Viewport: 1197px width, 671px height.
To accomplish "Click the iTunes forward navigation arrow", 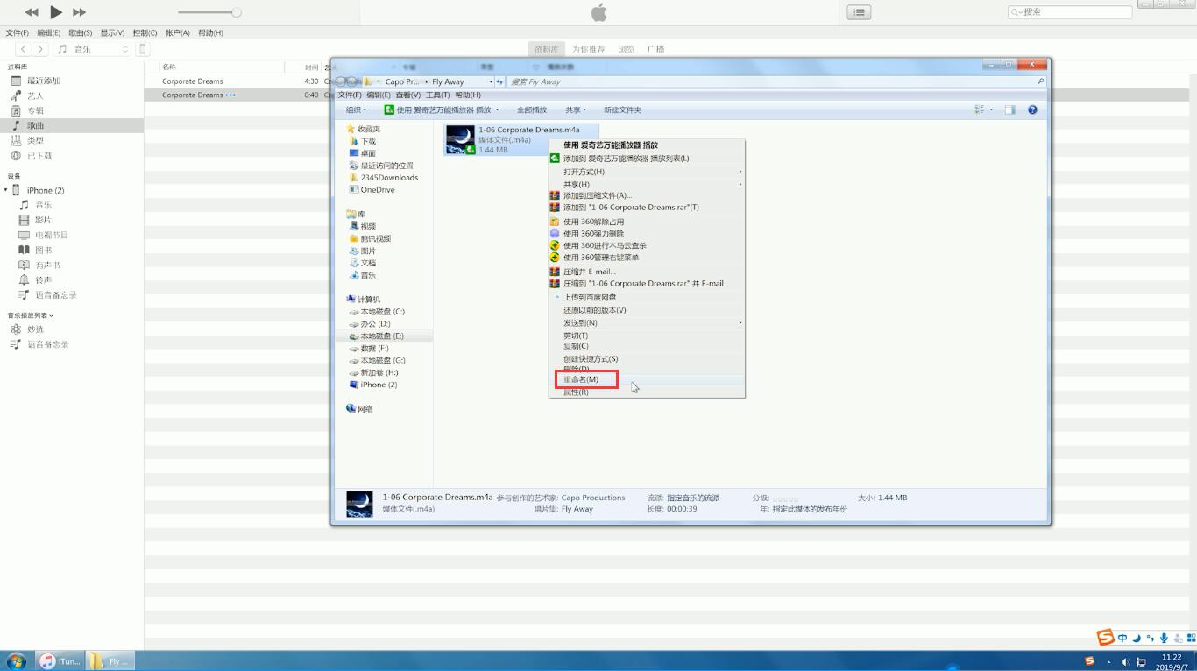I will coord(40,49).
